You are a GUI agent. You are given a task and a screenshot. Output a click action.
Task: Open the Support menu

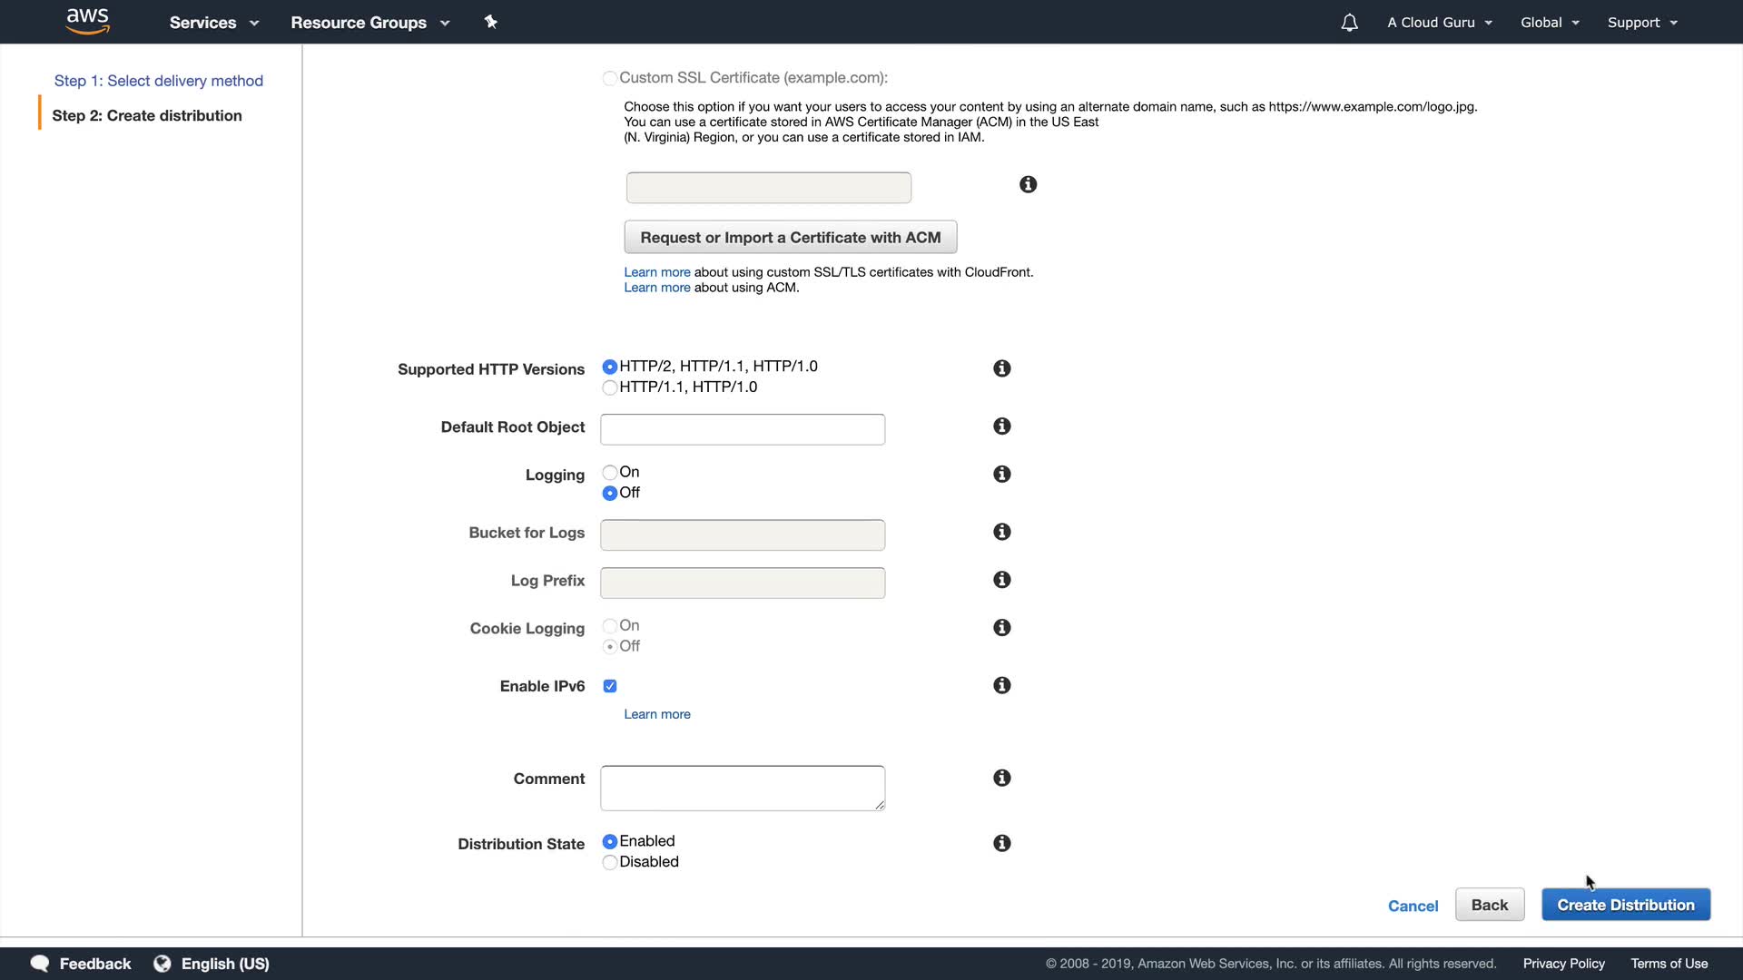click(1641, 23)
